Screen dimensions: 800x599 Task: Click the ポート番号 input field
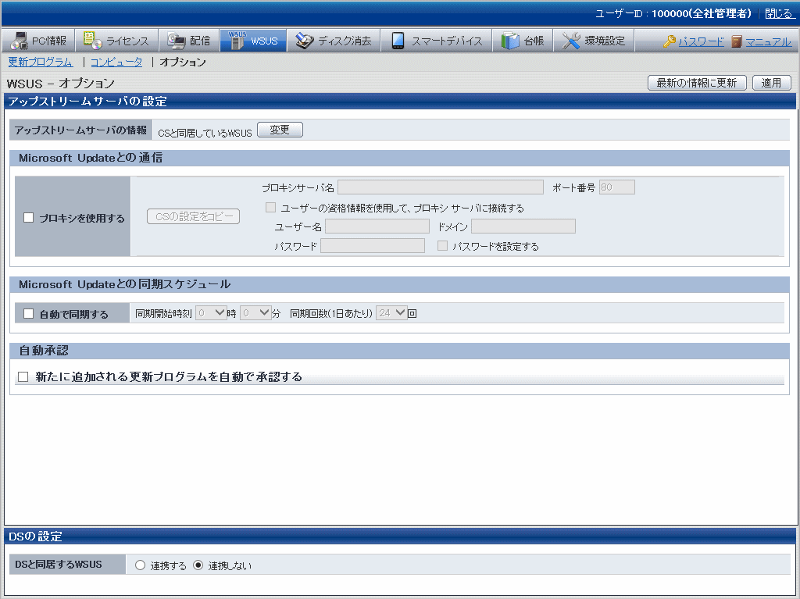617,187
